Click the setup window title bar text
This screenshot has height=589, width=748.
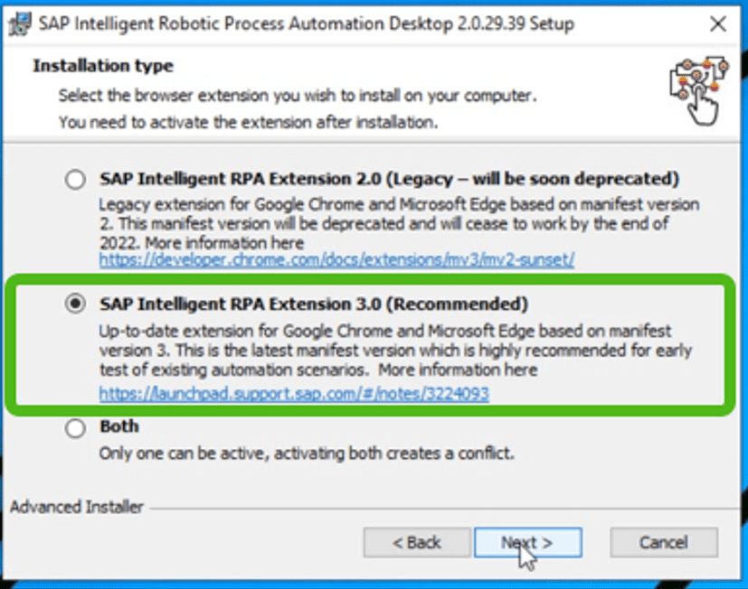[x=308, y=24]
